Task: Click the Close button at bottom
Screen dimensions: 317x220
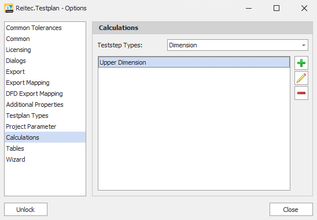Action: coord(291,210)
